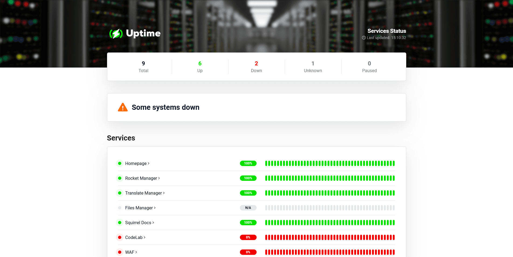Click the 100% badge for Homepage
The image size is (513, 257).
coord(248,163)
